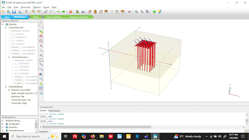Expand Geometry in Model explorer
The width and height of the screenshot is (249, 140).
coord(3,127)
